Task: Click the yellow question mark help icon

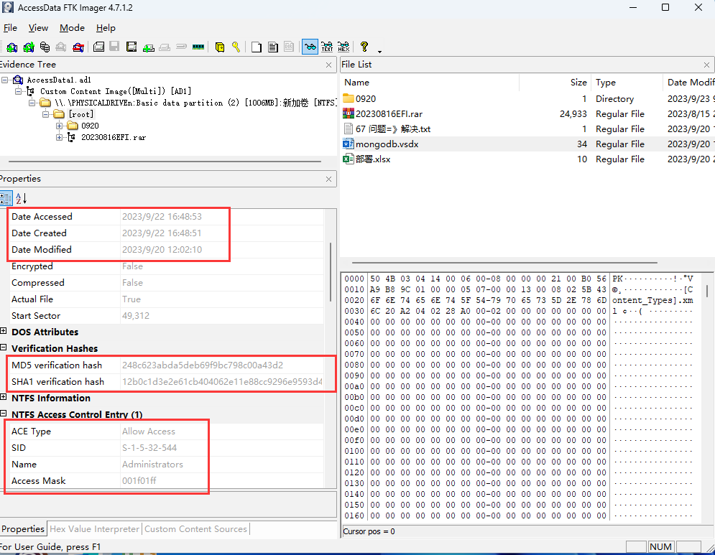Action: point(364,47)
